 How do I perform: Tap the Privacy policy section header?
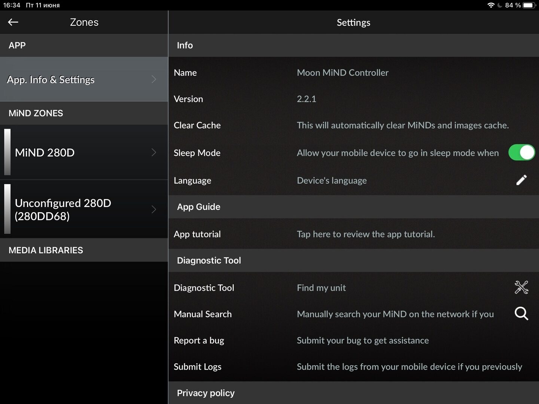[x=354, y=393]
